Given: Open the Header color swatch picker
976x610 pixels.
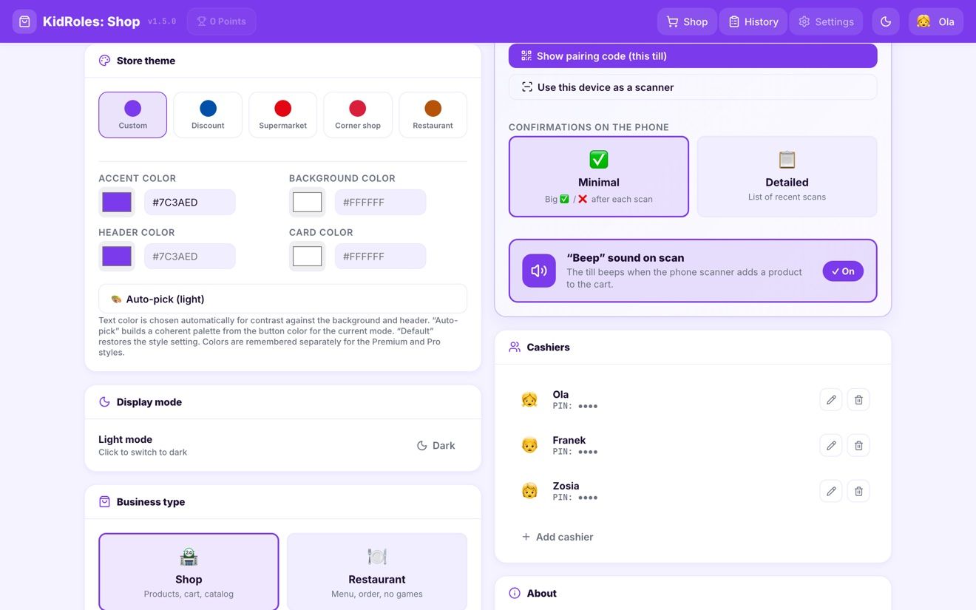Looking at the screenshot, I should tap(117, 256).
